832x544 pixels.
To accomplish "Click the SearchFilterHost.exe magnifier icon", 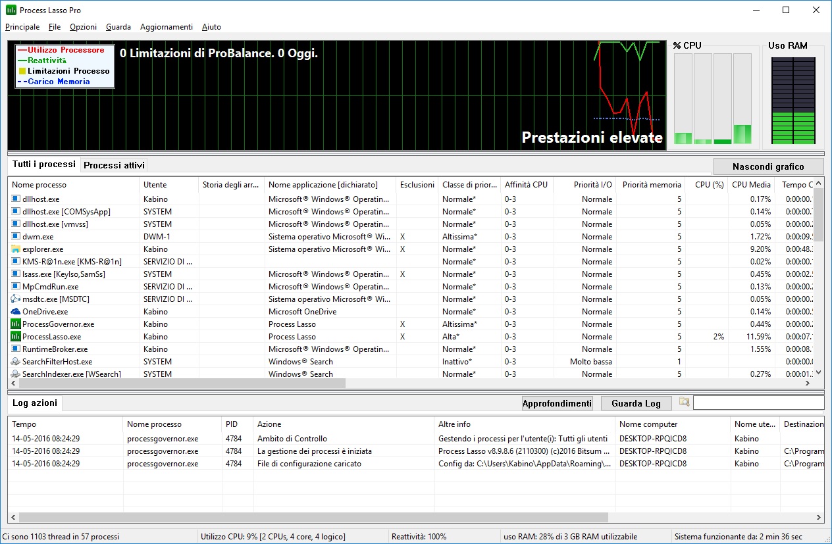I will pyautogui.click(x=16, y=361).
